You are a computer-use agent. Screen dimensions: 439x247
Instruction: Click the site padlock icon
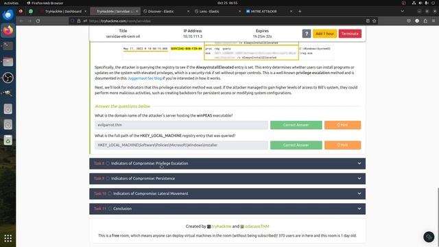(x=79, y=21)
